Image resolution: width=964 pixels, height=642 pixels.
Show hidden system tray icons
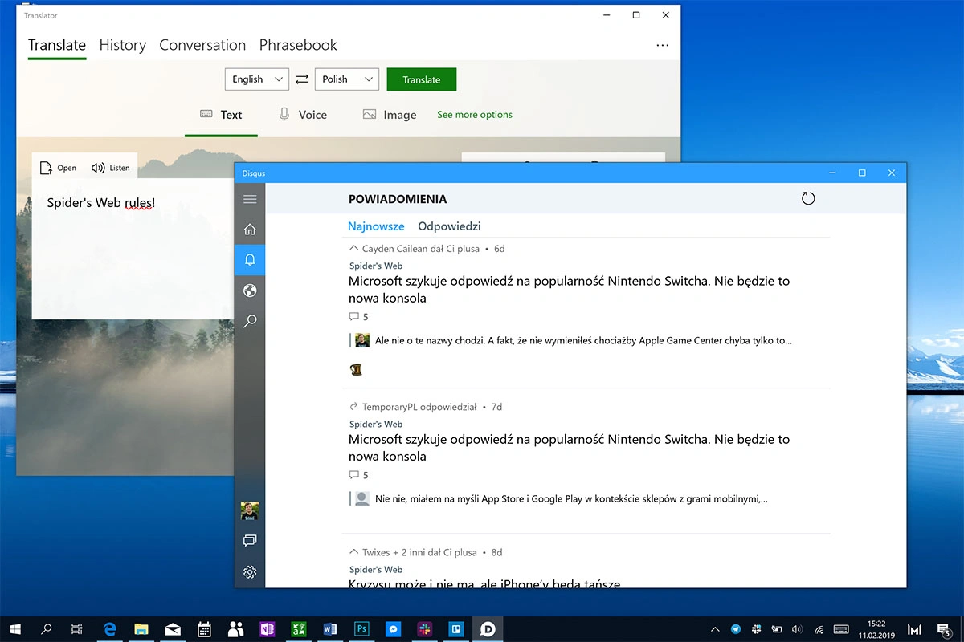[x=716, y=629]
